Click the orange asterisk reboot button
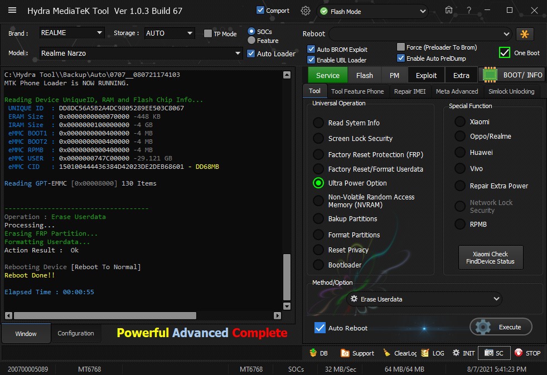Image resolution: width=547 pixels, height=375 pixels. pyautogui.click(x=524, y=34)
